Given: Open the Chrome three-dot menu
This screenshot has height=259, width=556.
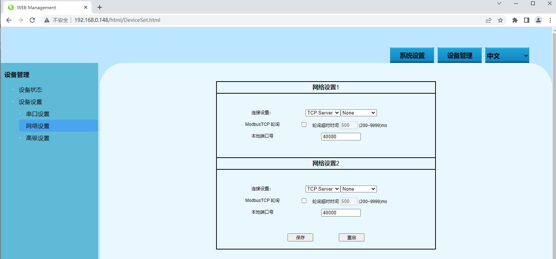Looking at the screenshot, I should [550, 20].
